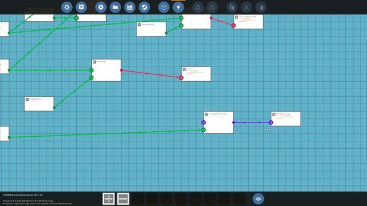367x206 pixels.
Task: Click the circled X exit button in toolbar
Action: click(x=67, y=7)
